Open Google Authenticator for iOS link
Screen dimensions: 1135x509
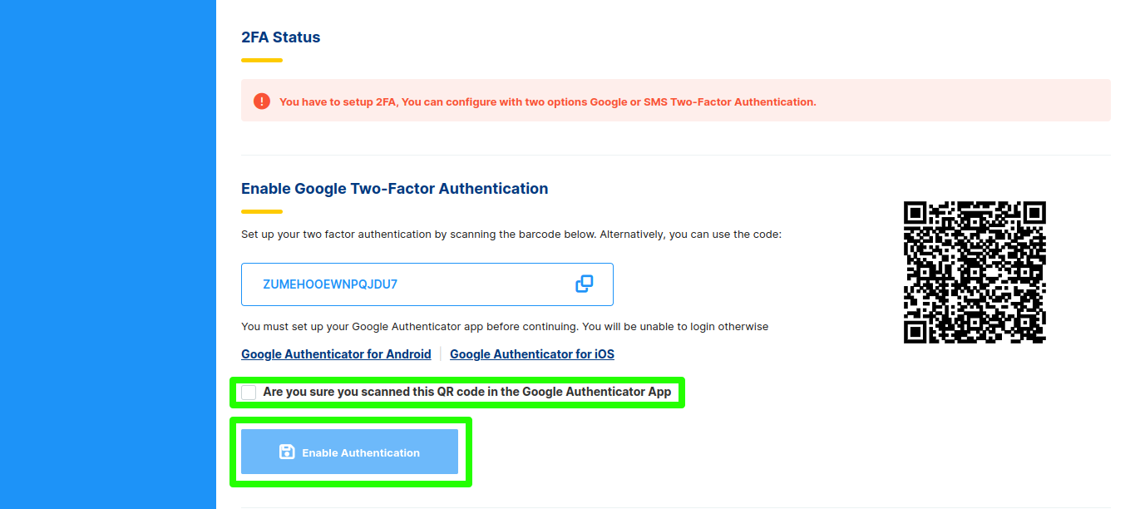(x=532, y=354)
